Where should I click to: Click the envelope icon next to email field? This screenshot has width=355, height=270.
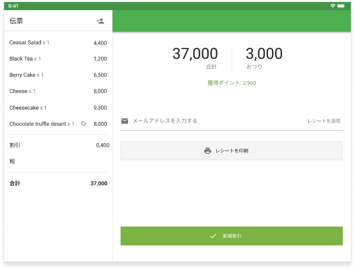125,121
